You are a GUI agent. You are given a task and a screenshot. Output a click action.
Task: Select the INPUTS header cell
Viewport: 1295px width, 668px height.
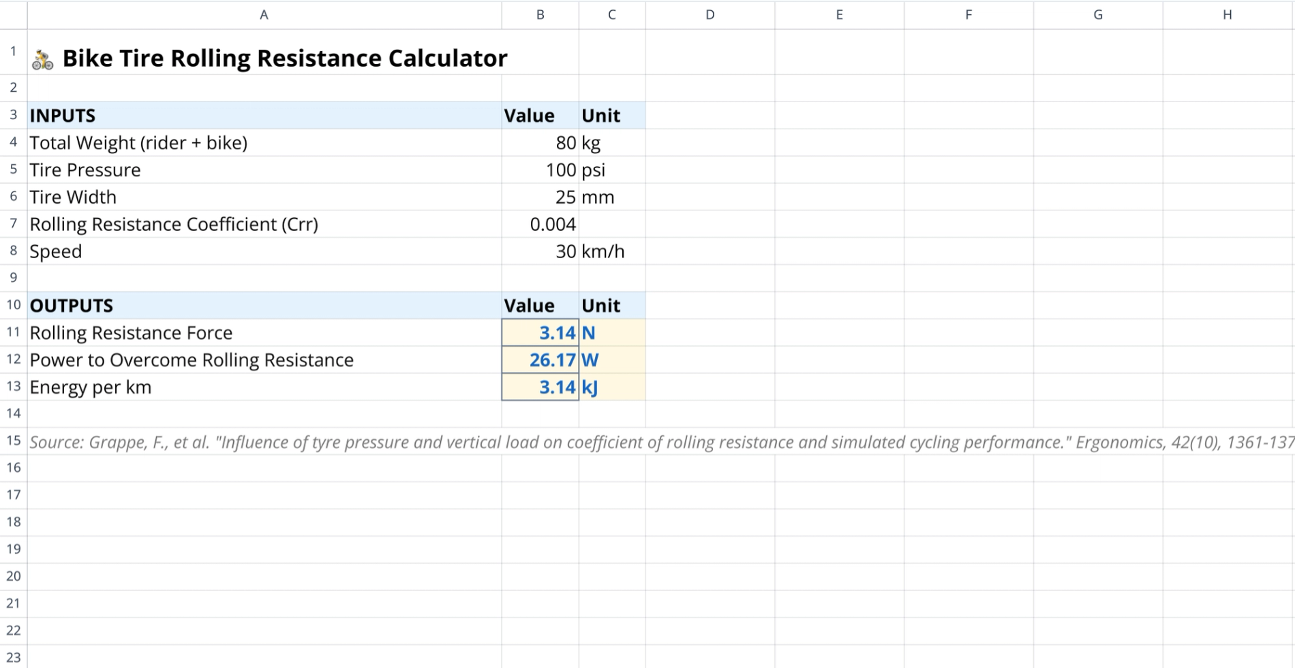264,116
